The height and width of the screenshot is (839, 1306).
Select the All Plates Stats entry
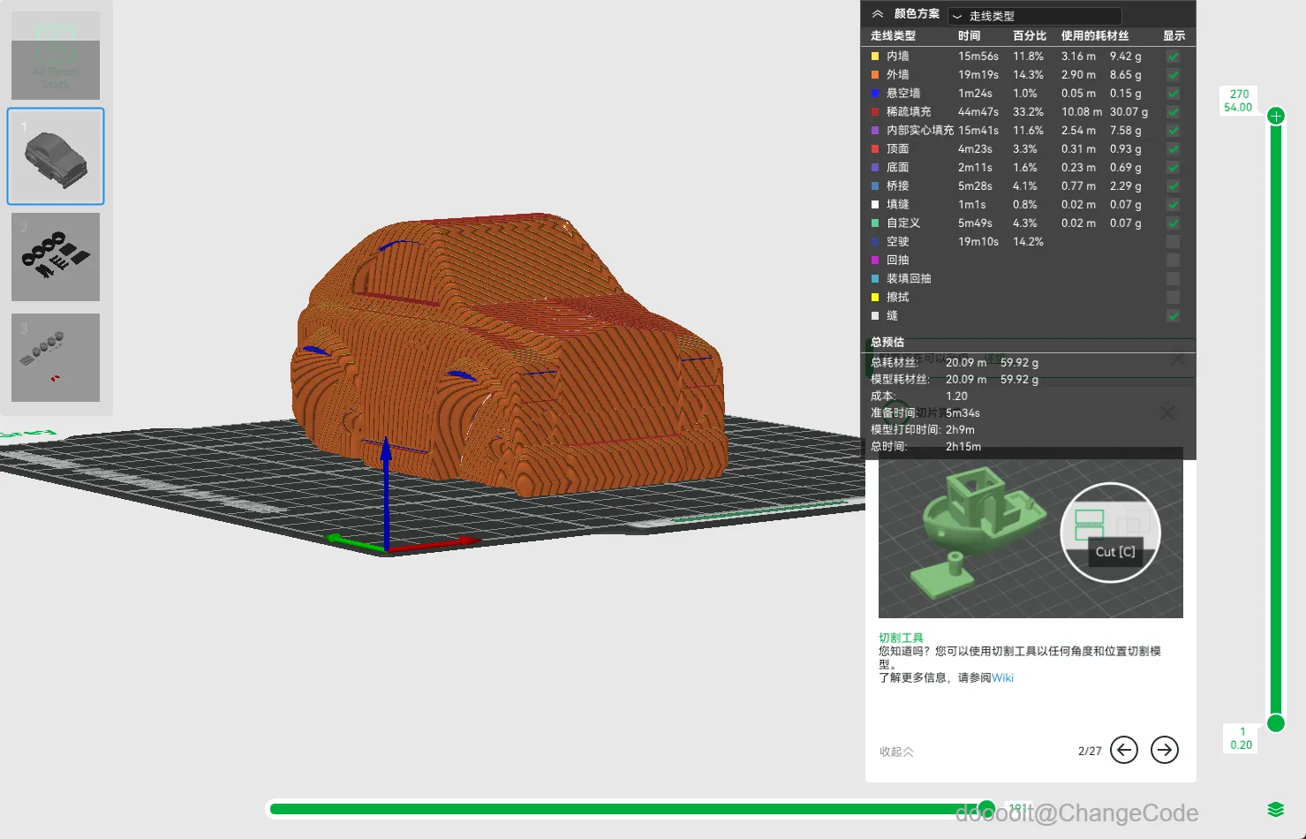click(x=56, y=56)
